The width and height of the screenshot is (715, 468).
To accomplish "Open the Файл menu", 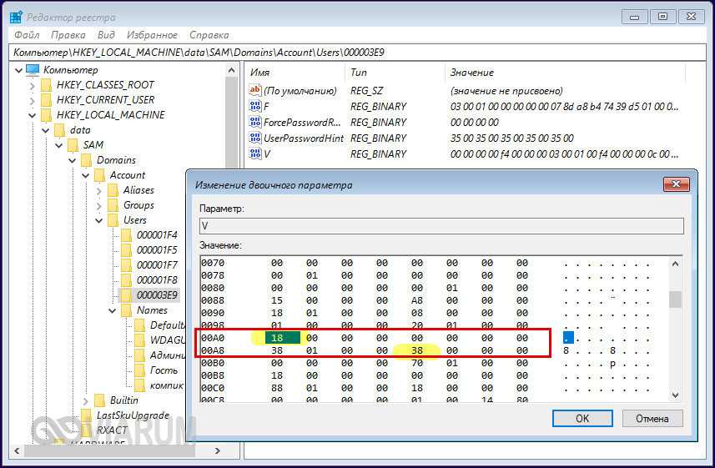I will click(x=25, y=35).
